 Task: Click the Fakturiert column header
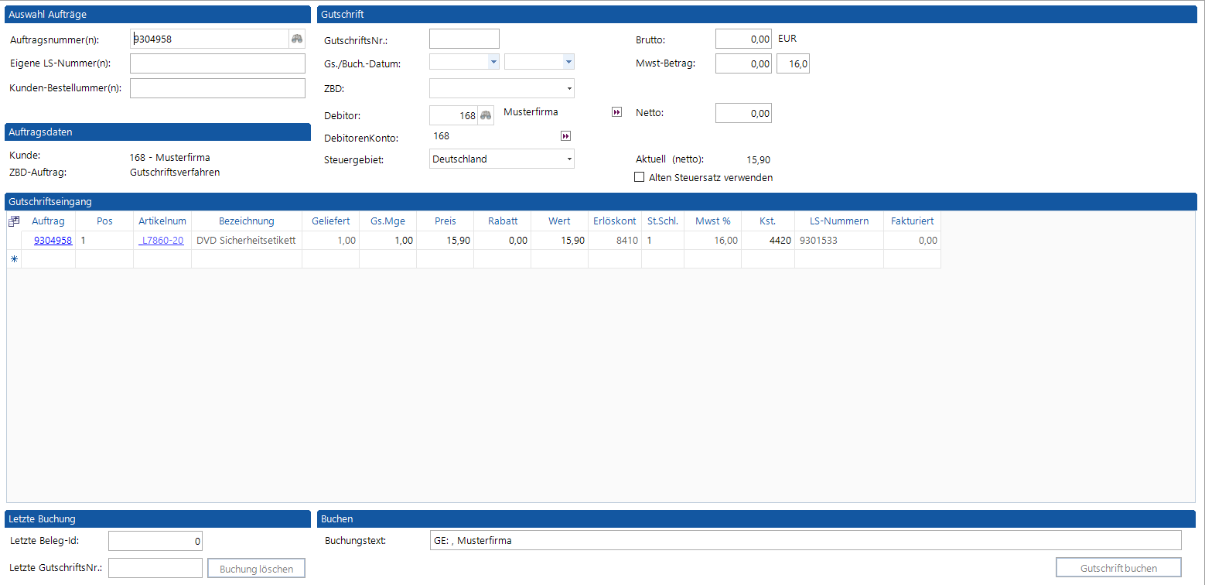pos(912,221)
